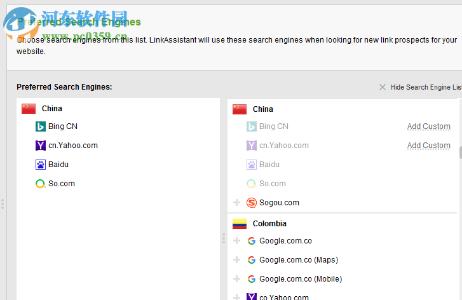
Task: Click Hide Search Engine List link
Action: point(426,87)
